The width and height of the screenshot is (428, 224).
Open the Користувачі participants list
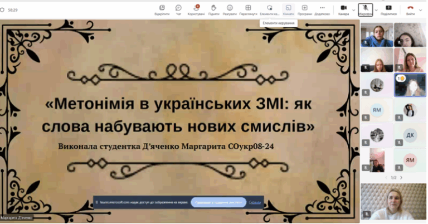pyautogui.click(x=196, y=9)
